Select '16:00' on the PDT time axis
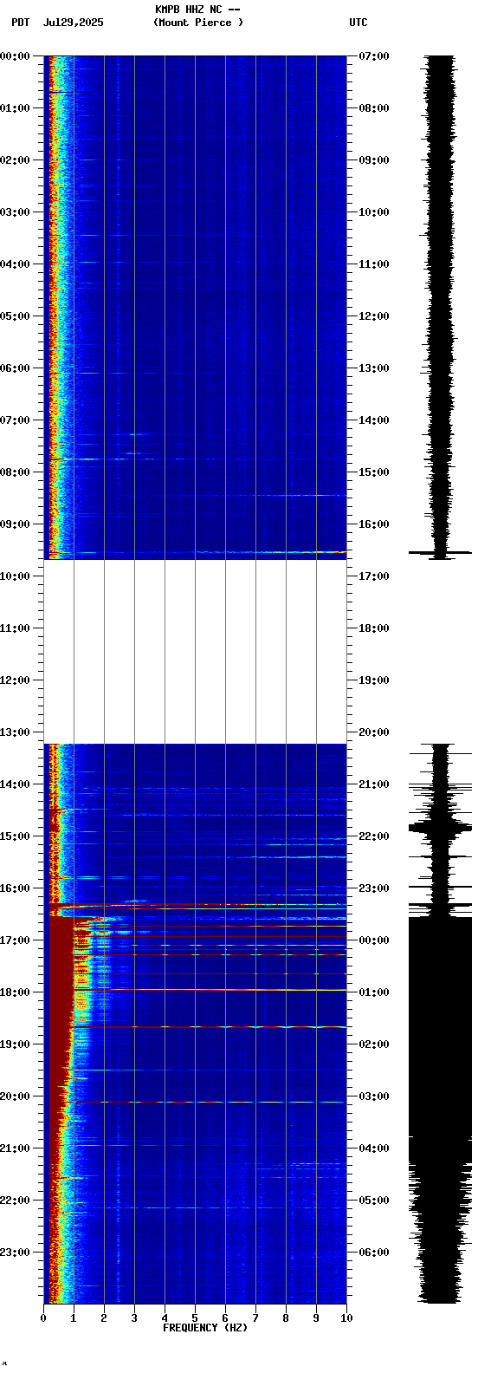 pyautogui.click(x=15, y=888)
